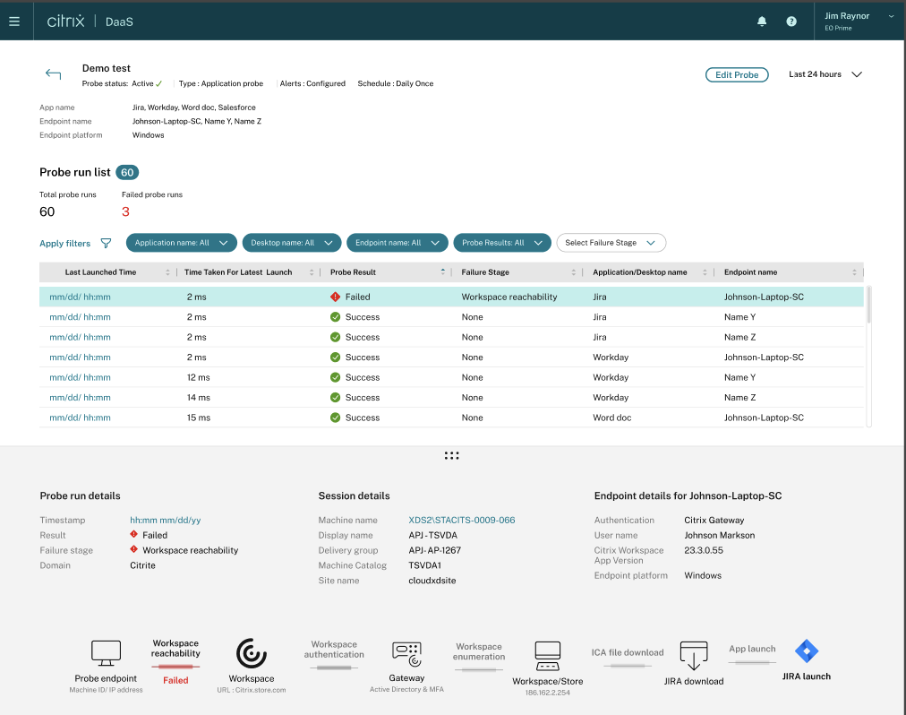906x715 pixels.
Task: Click the Citrix Workspace version 23.3.0.55
Action: pyautogui.click(x=703, y=550)
